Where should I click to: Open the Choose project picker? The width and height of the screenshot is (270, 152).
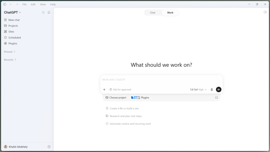coord(116,97)
